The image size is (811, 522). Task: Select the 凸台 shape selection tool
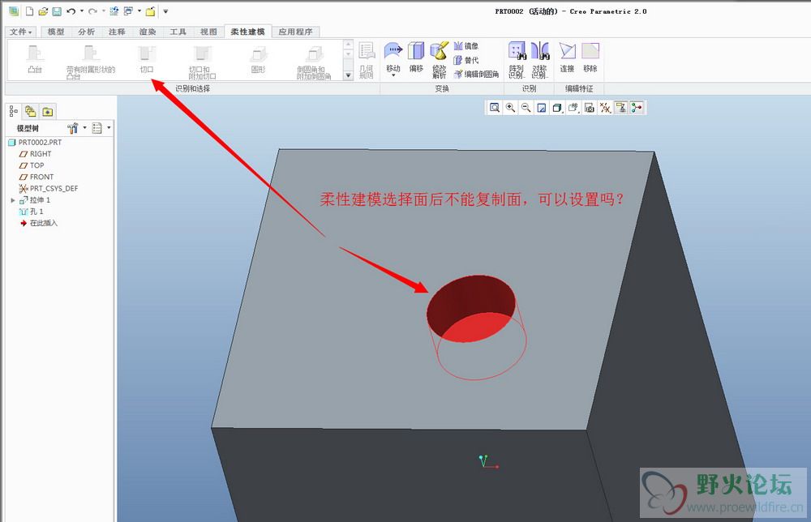pos(35,59)
